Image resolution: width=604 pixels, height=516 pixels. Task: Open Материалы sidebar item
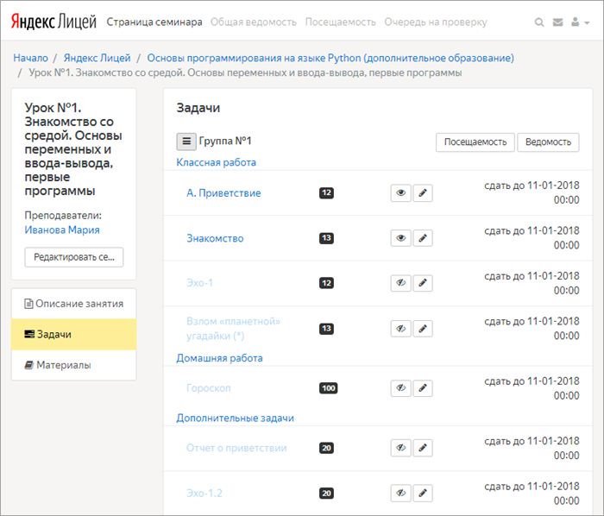73,365
